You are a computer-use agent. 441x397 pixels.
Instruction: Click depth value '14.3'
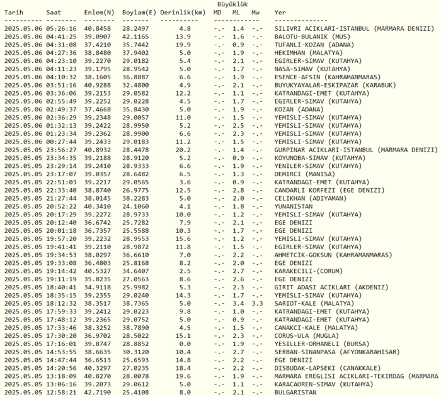pyautogui.click(x=183, y=296)
